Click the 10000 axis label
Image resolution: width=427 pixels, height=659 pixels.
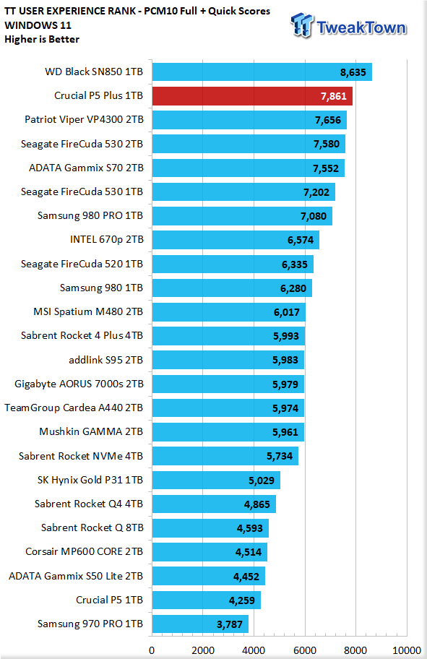click(x=406, y=650)
